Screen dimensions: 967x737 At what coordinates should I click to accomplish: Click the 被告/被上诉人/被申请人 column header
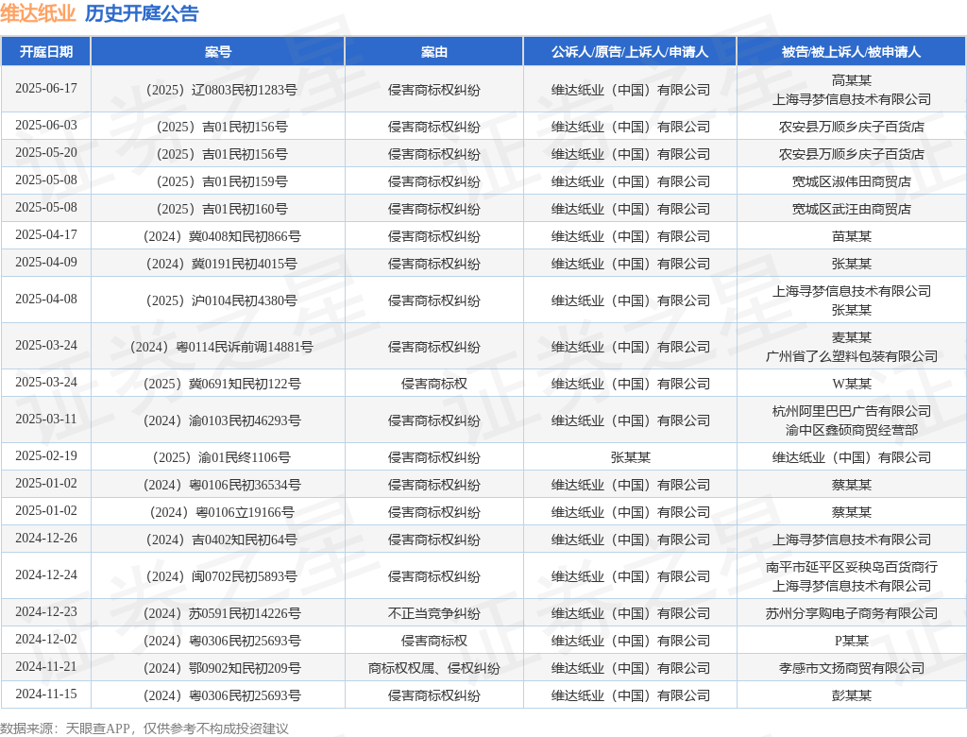[851, 52]
